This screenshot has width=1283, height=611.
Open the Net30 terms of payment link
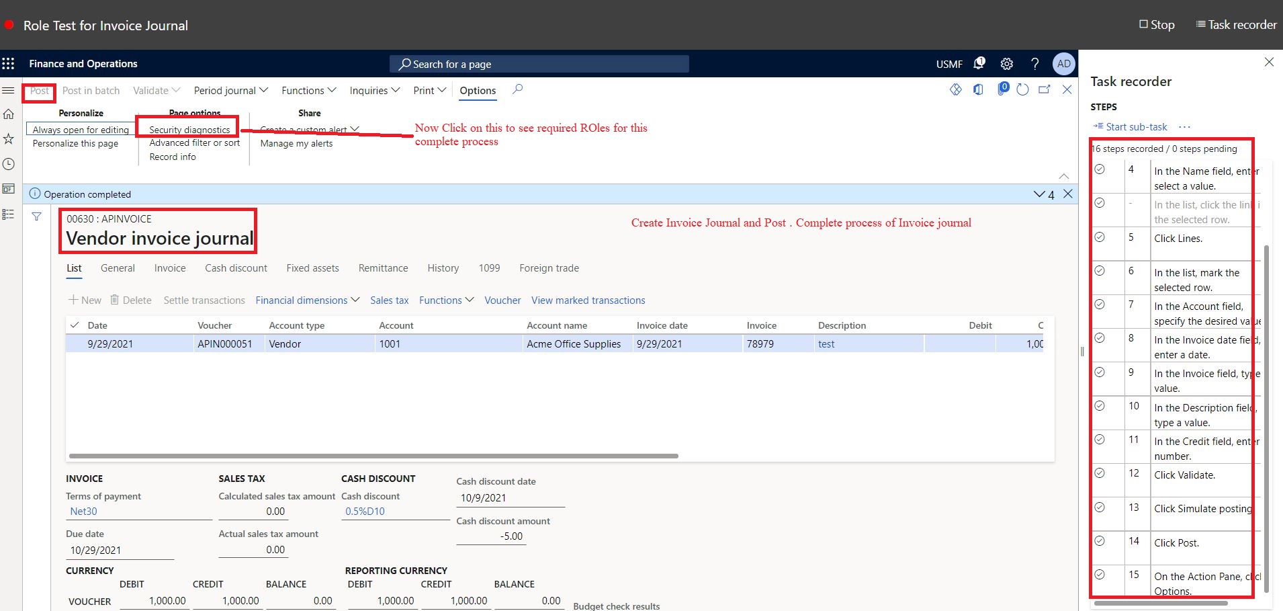pos(83,511)
